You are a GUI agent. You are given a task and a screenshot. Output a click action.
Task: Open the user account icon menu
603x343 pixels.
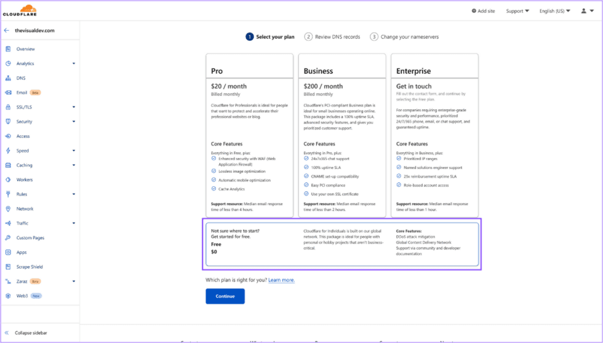click(x=586, y=11)
